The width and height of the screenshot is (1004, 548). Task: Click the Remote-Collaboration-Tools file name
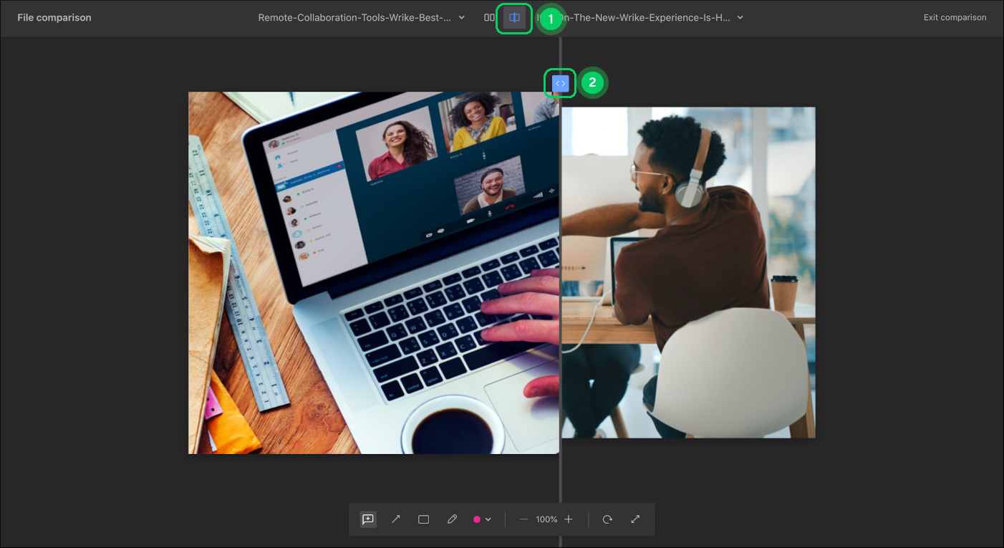pyautogui.click(x=354, y=18)
